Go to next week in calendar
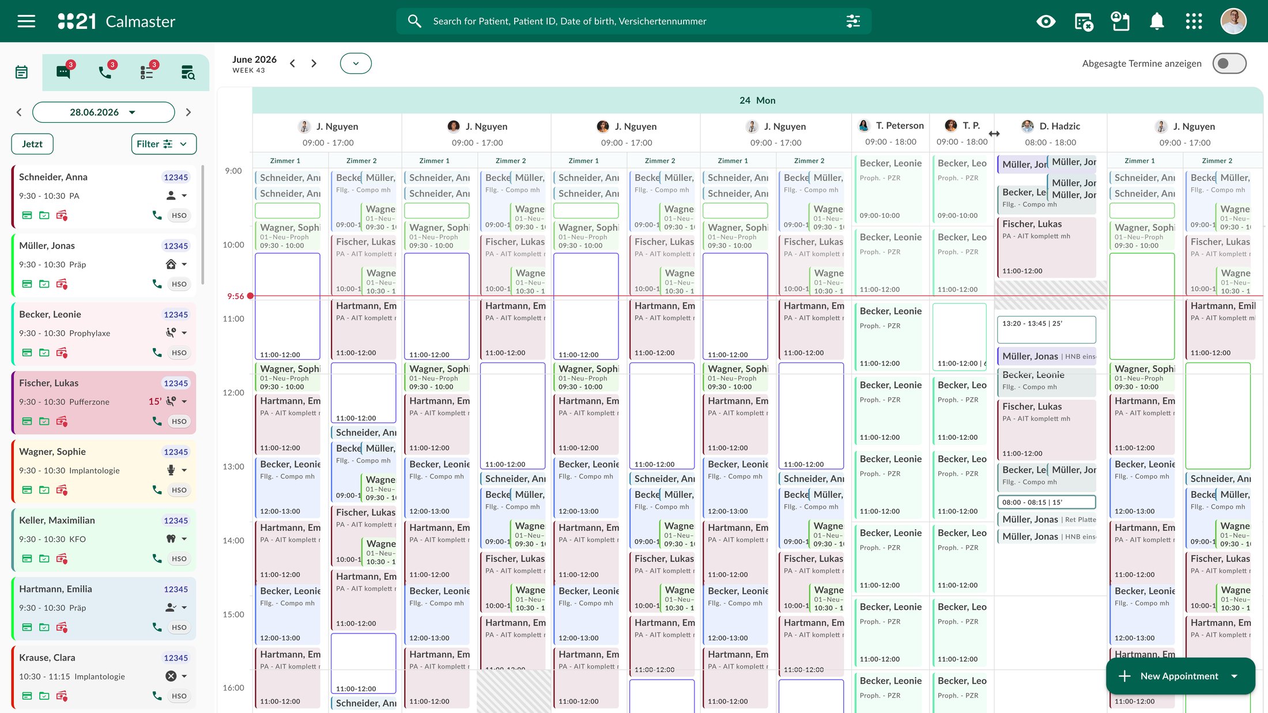Viewport: 1268px width, 713px height. click(314, 63)
